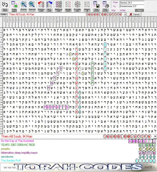Viewport: 157px width, 172px height.
Task: Click matrix row number 1 header
Action: tap(1, 30)
